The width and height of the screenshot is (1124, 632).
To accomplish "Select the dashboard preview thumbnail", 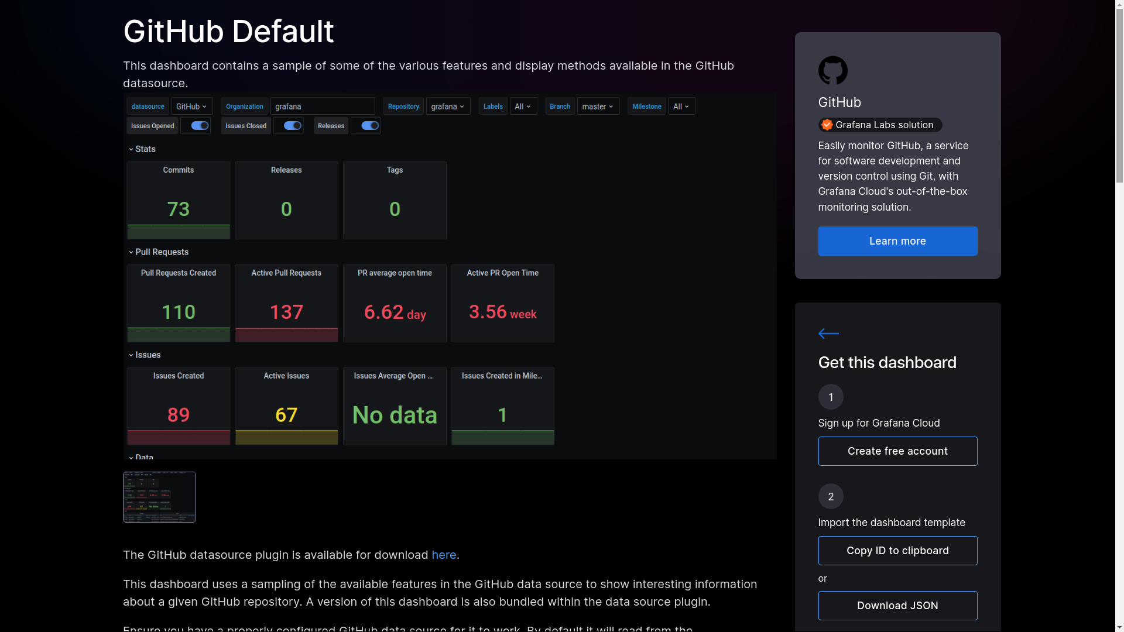I will pos(159,497).
